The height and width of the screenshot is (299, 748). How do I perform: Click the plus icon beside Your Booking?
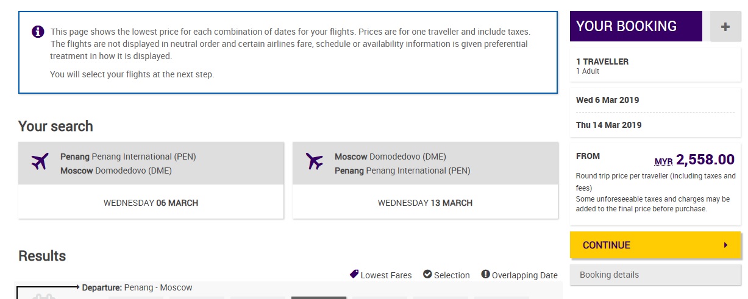point(725,26)
